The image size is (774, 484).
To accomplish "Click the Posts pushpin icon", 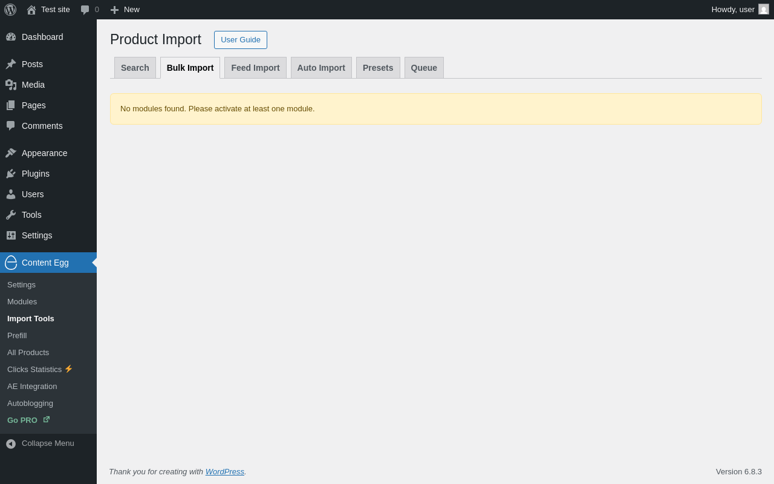I will (11, 64).
